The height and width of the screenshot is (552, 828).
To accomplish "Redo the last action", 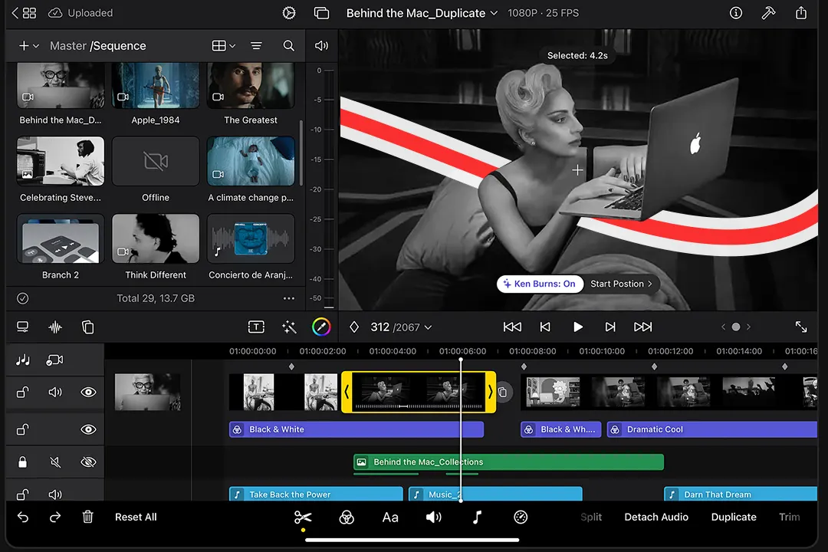I will coord(55,517).
